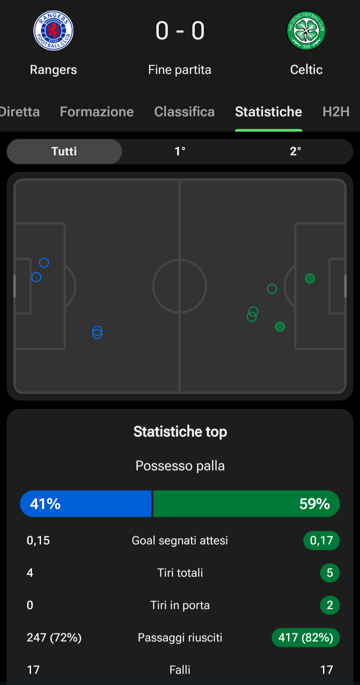Switch to the H2H tab

point(336,112)
